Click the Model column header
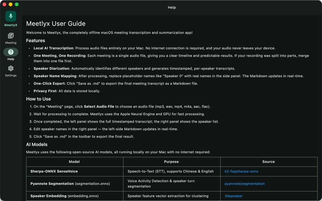The image size is (322, 201). tap(74, 162)
